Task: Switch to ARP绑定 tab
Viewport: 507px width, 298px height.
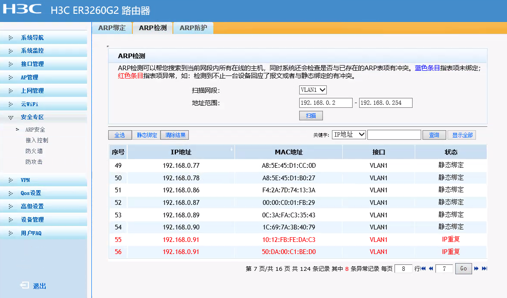Action: coord(112,28)
